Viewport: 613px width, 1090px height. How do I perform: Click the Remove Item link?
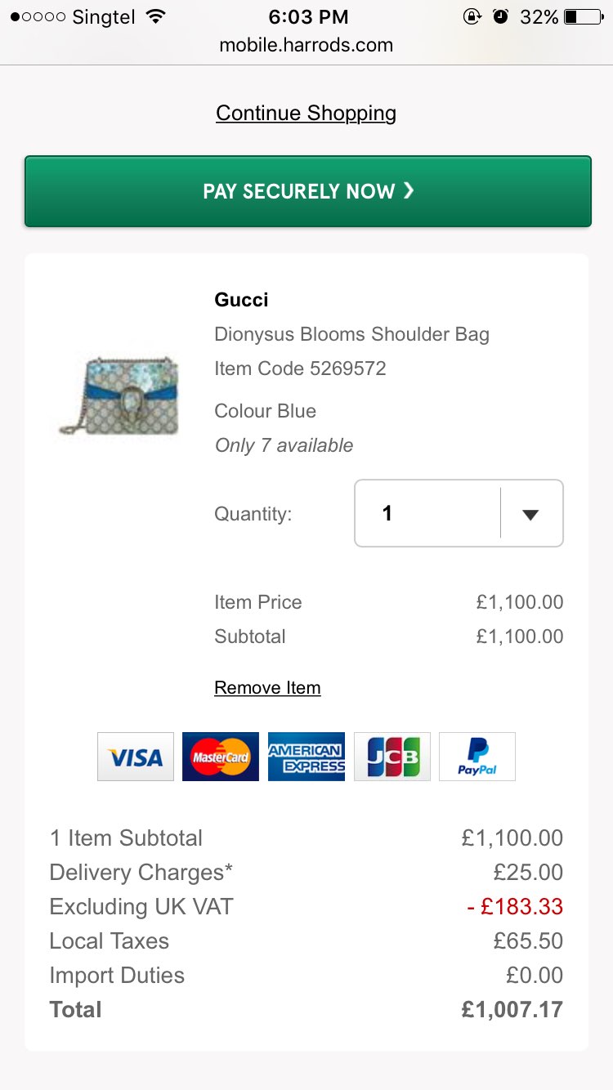pyautogui.click(x=267, y=688)
